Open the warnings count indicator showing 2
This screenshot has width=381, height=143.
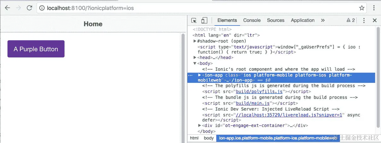[x=350, y=20]
